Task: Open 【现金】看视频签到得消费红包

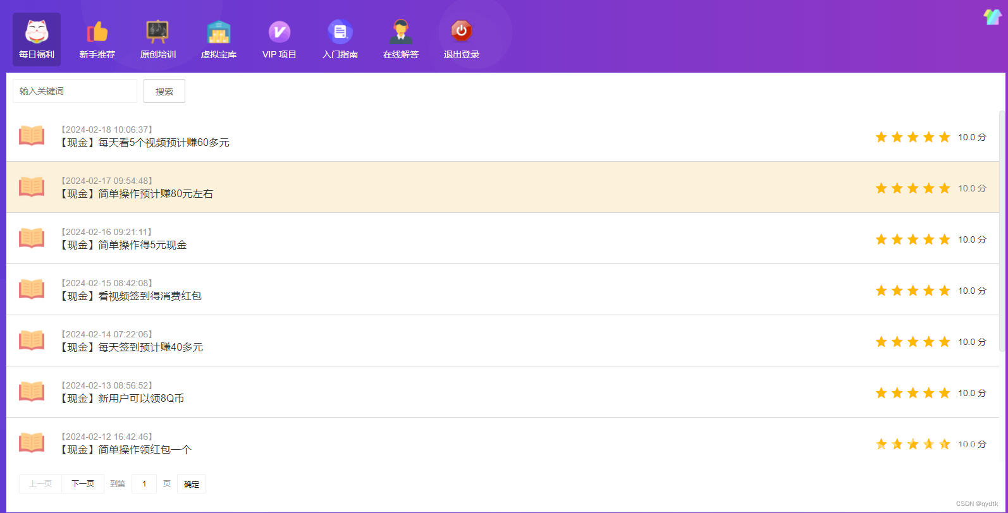Action: tap(130, 296)
